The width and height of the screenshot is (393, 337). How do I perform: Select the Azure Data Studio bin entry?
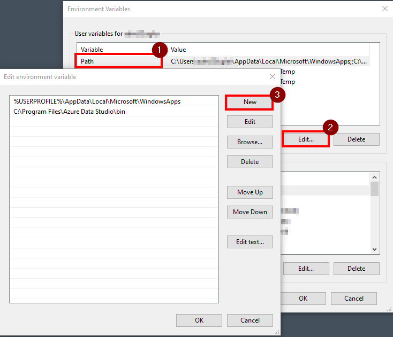point(114,112)
